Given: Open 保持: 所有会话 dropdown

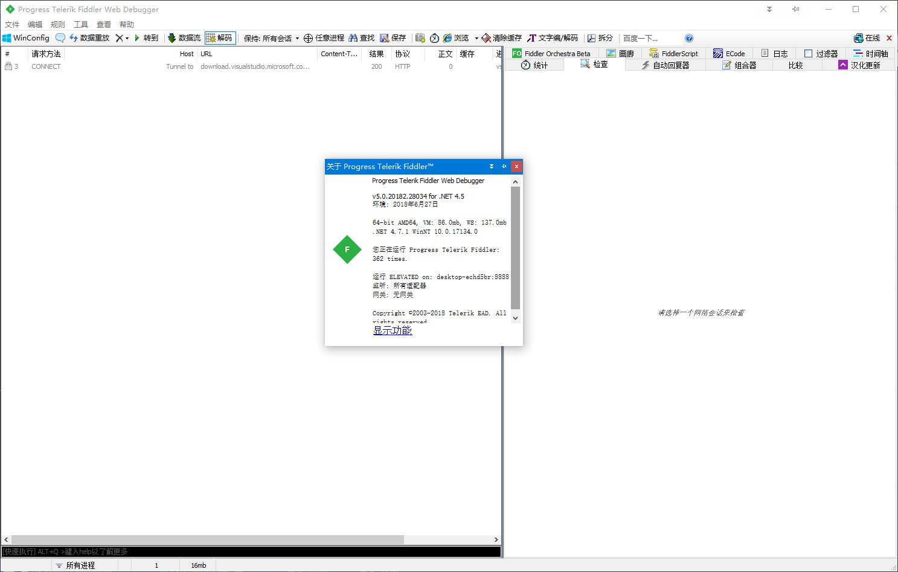Looking at the screenshot, I should [271, 38].
